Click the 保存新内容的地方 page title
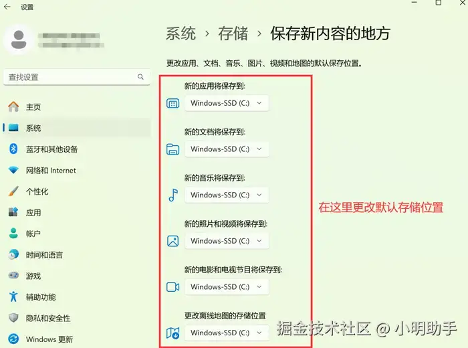Screen dimensions: 468x348 pyautogui.click(x=330, y=33)
